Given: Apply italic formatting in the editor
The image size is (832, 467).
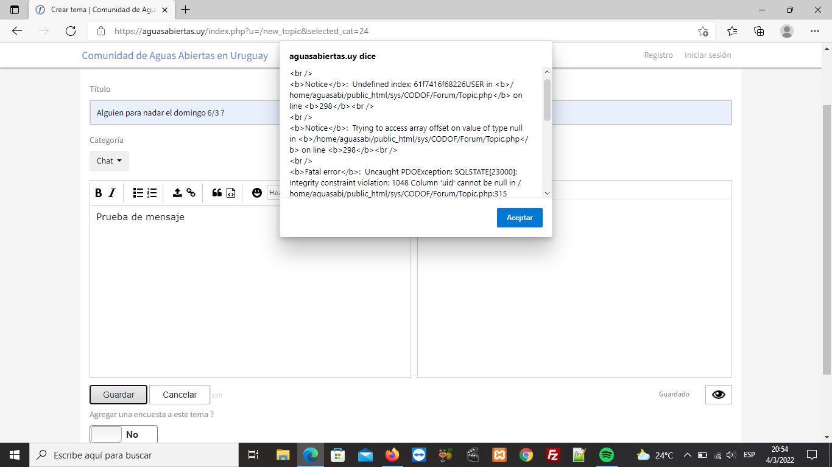Looking at the screenshot, I should (112, 193).
